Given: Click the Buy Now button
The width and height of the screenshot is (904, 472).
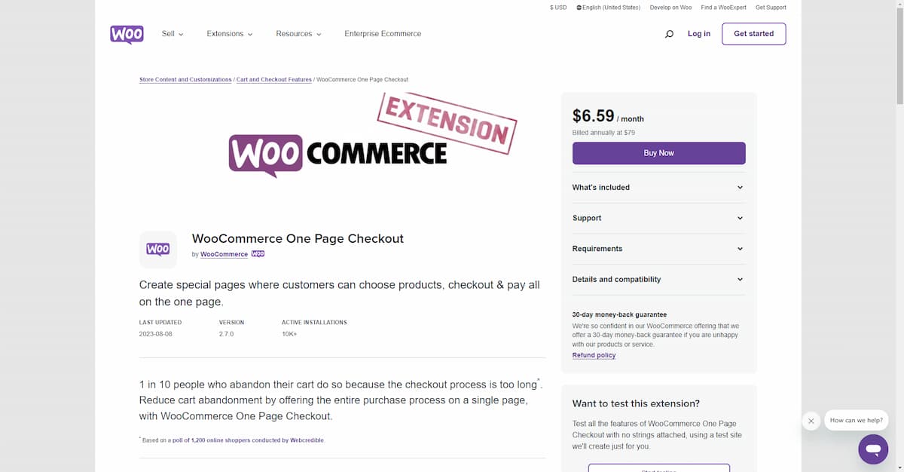Looking at the screenshot, I should 658,153.
